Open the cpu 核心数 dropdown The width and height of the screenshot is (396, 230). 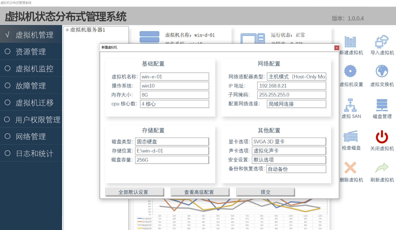tap(174, 104)
